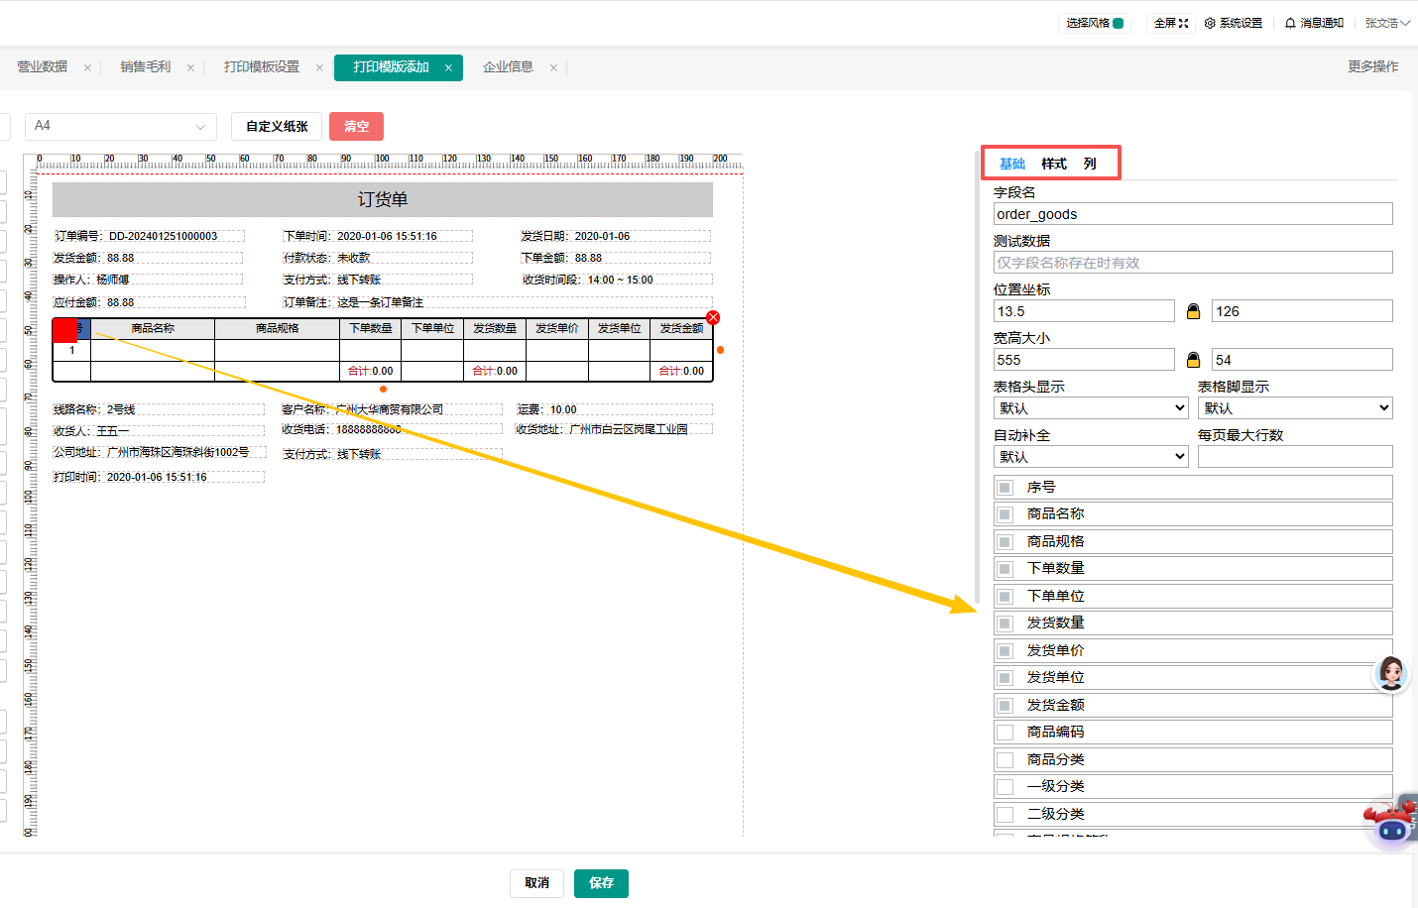Close the 企业信息 tab

click(x=553, y=67)
